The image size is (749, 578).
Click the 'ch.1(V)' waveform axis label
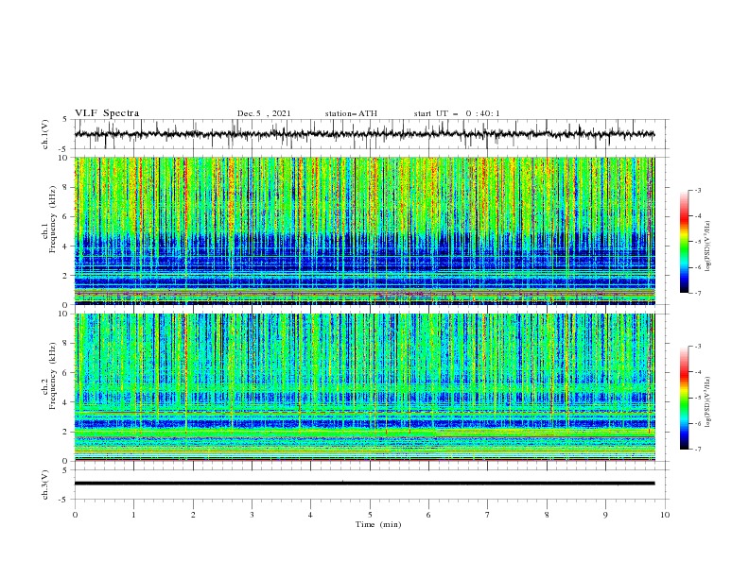pyautogui.click(x=45, y=134)
